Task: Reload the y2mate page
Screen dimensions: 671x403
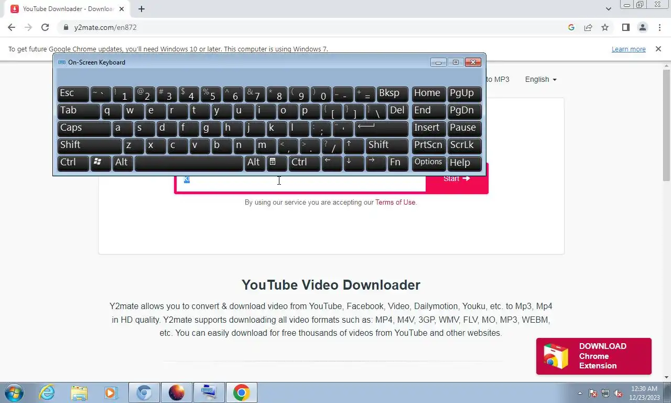Action: (x=45, y=27)
